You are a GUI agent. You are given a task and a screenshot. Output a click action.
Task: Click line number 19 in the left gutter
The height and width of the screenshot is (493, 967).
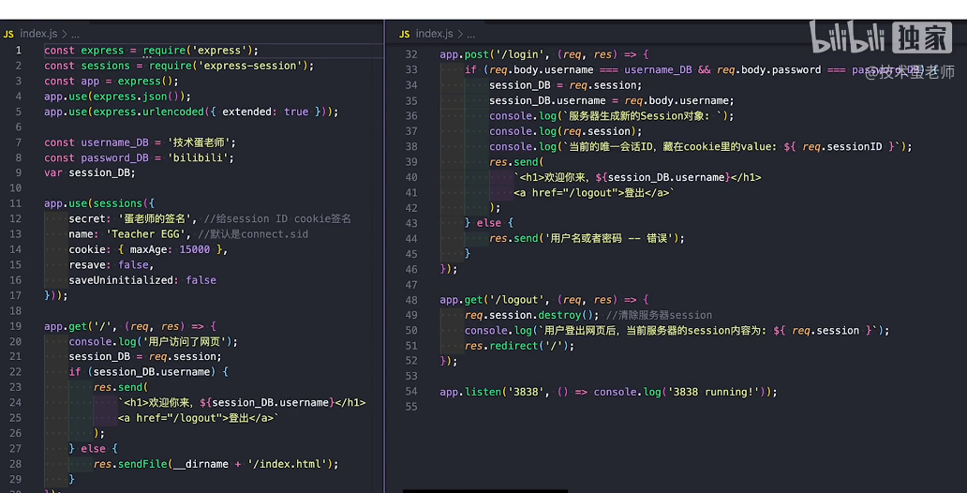pyautogui.click(x=16, y=326)
